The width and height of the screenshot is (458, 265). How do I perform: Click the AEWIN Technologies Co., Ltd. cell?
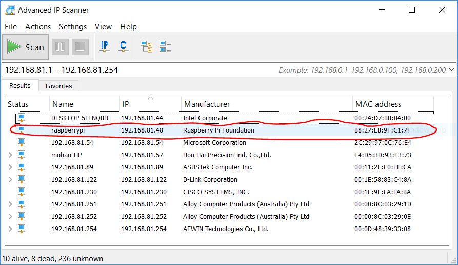point(226,229)
